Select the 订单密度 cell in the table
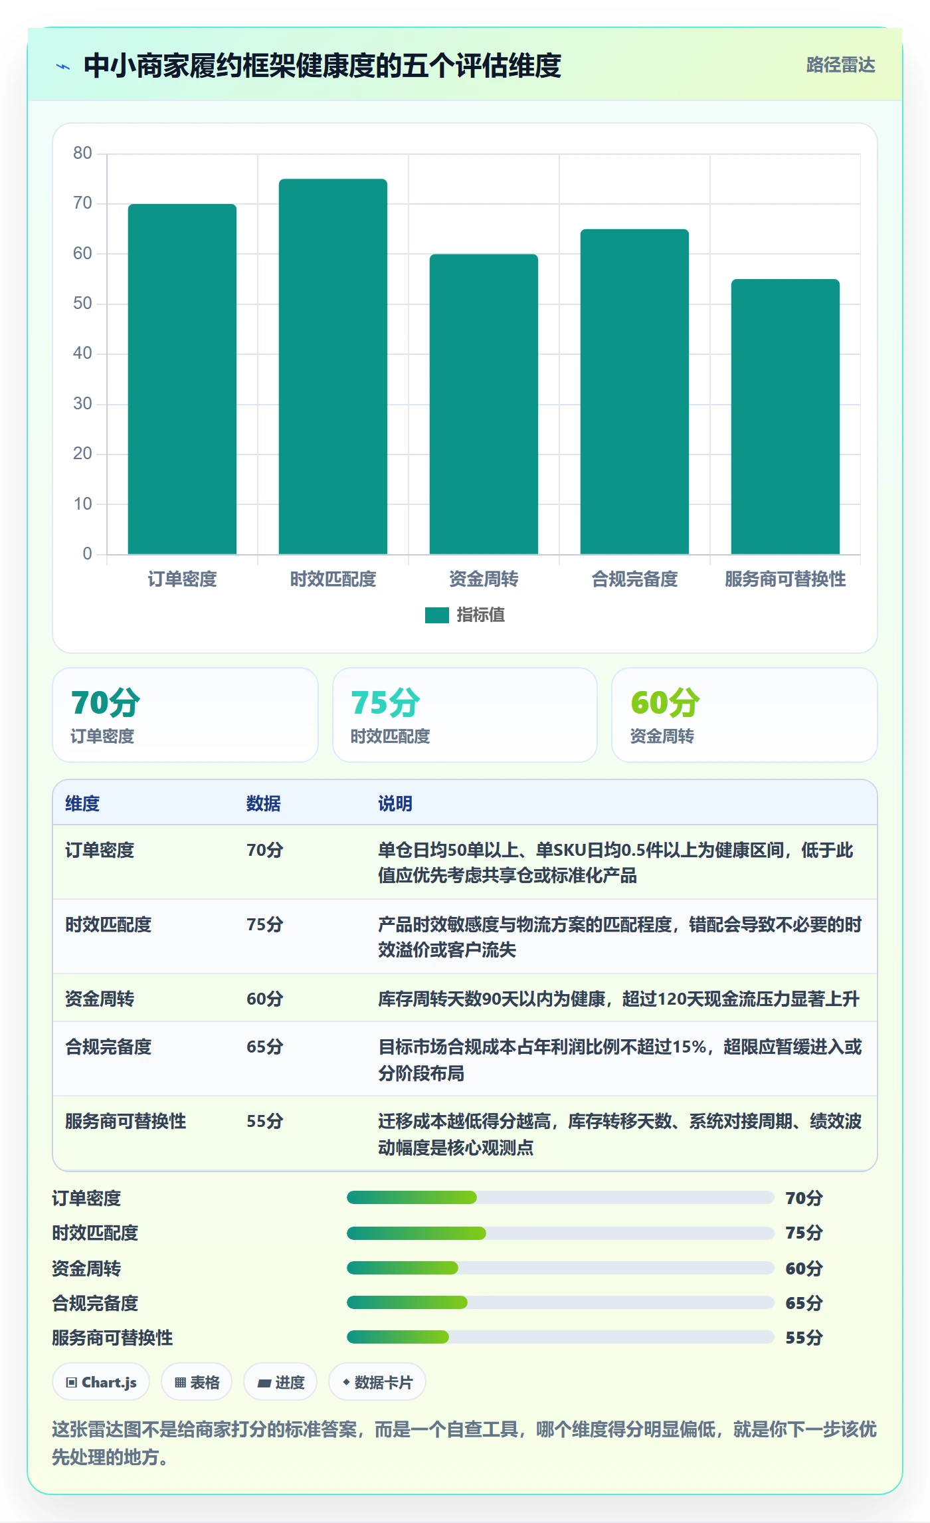This screenshot has height=1523, width=930. [100, 850]
